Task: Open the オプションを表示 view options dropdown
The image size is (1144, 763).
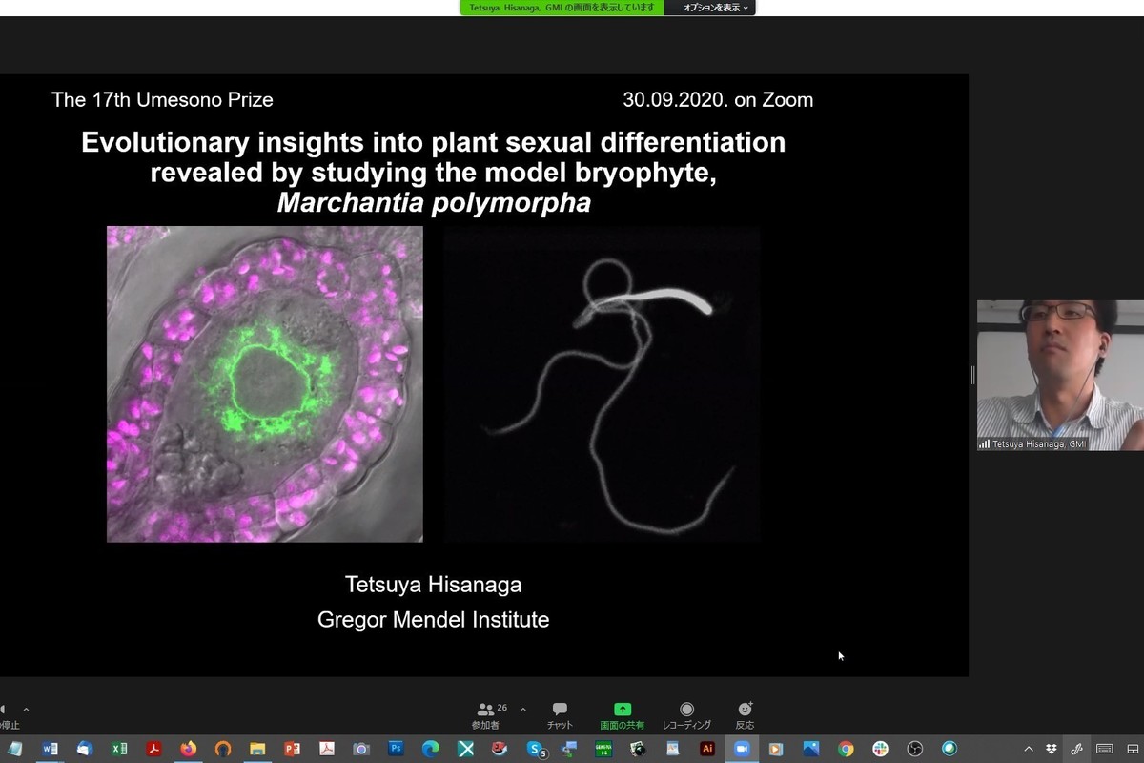Action: pyautogui.click(x=716, y=8)
